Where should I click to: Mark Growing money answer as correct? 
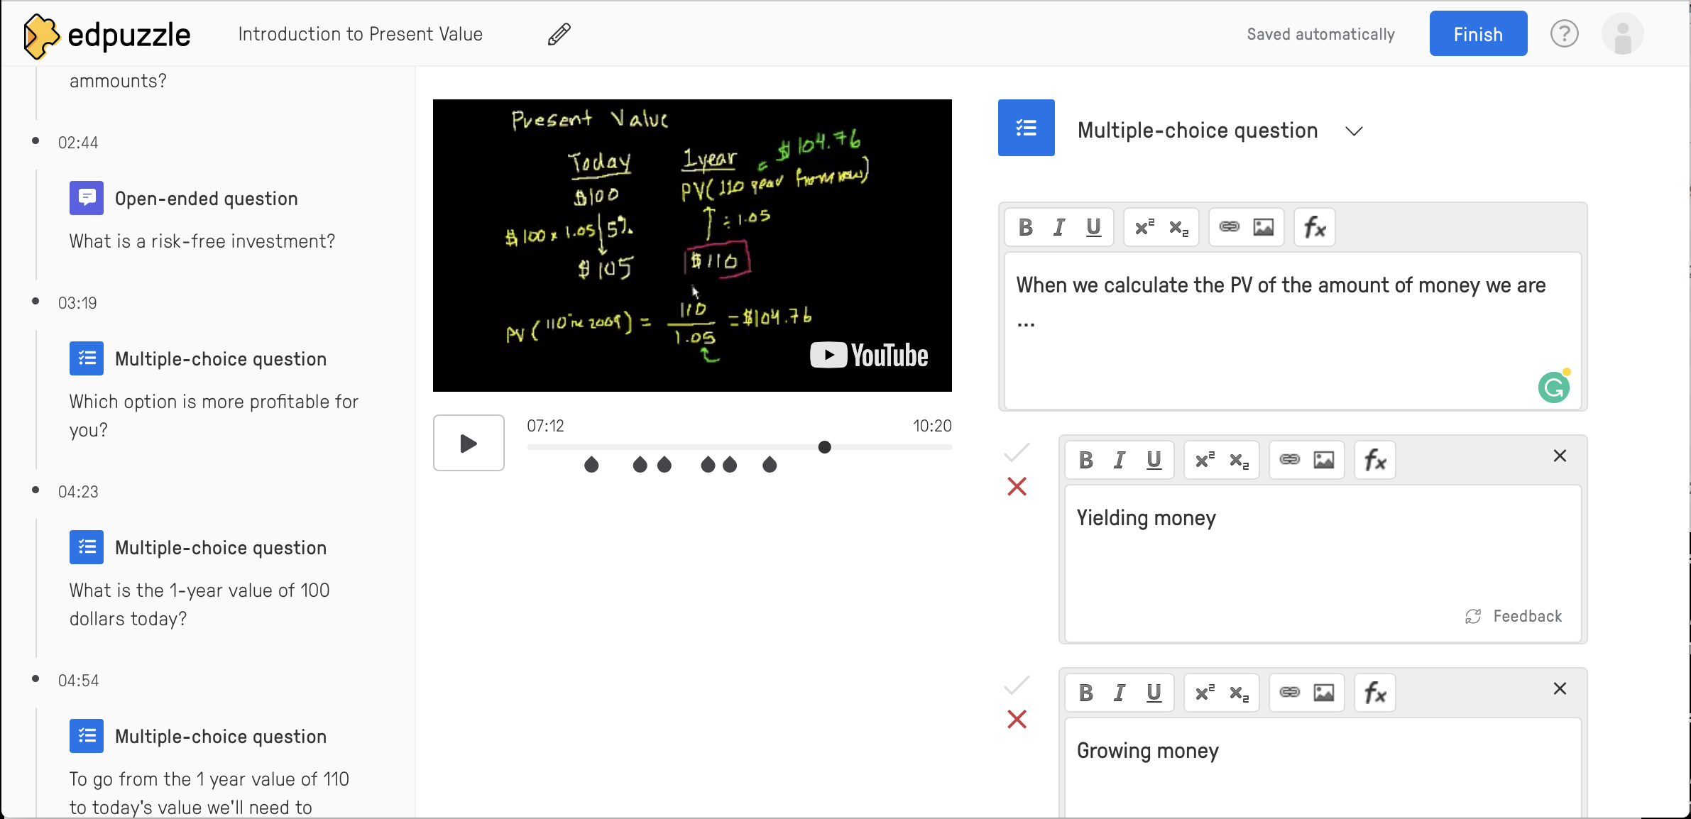pos(1017,685)
